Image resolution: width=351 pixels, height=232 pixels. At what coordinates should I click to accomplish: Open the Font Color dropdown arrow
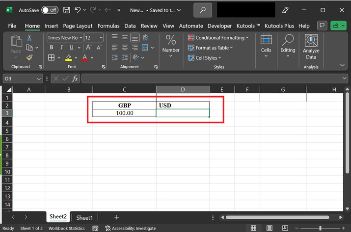tap(92, 58)
